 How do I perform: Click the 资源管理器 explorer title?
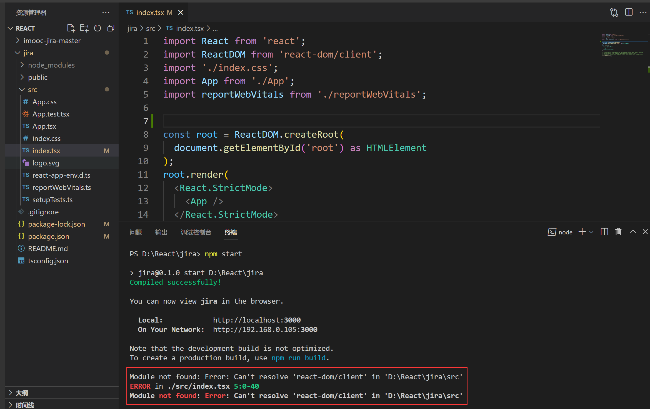coord(31,13)
